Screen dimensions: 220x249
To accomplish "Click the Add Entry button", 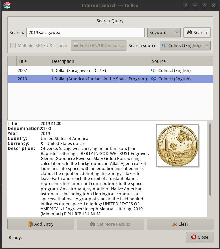I will 41,224.
